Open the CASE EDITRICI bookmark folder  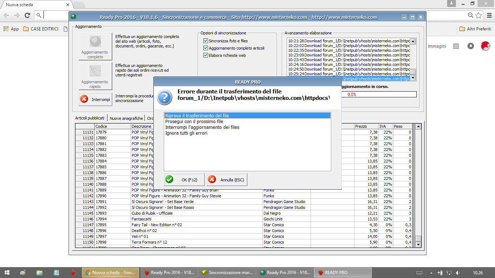pyautogui.click(x=41, y=29)
